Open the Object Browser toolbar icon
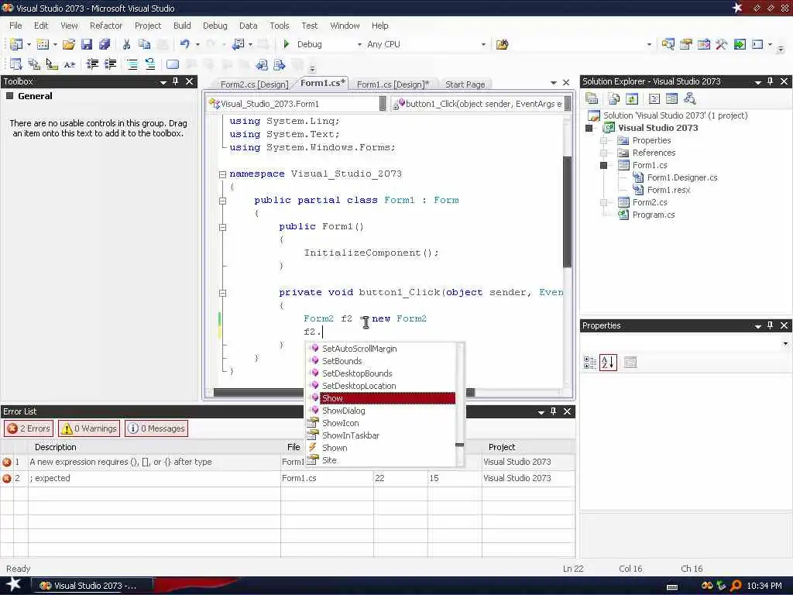 (x=703, y=44)
